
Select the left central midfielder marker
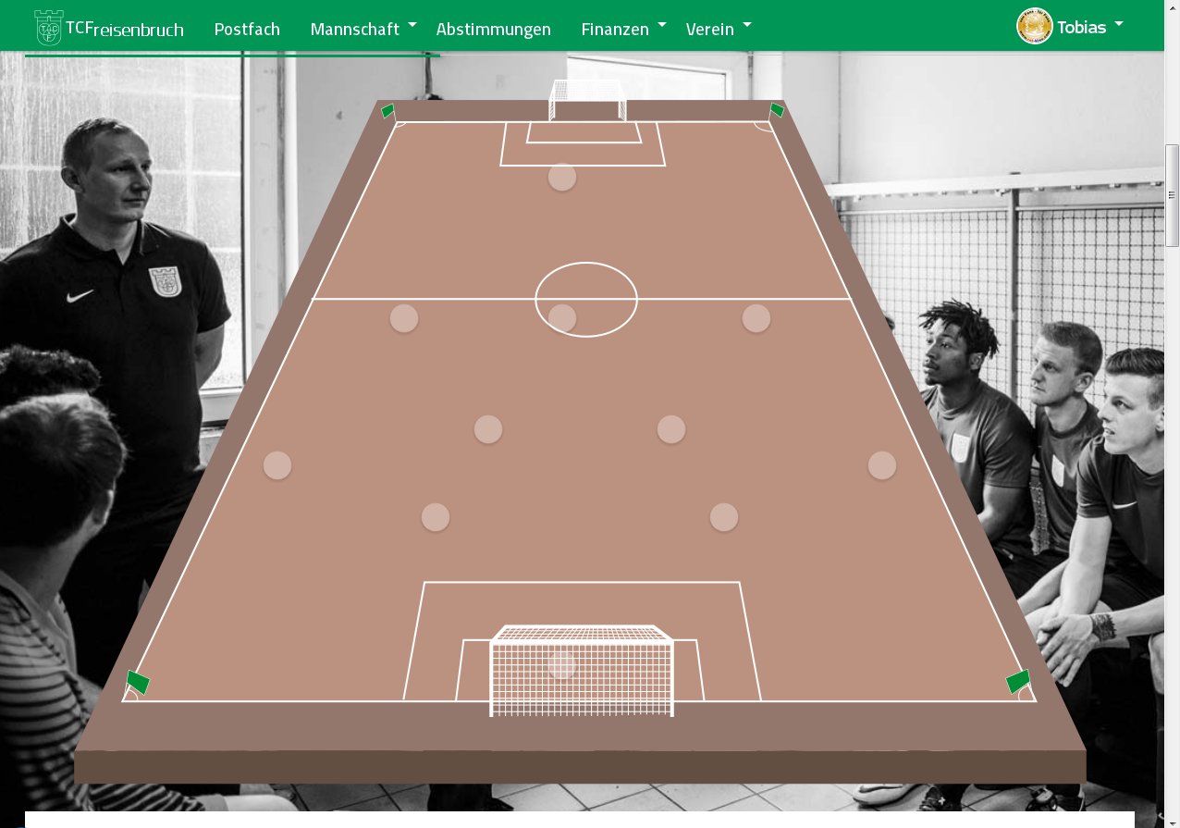pyautogui.click(x=488, y=429)
